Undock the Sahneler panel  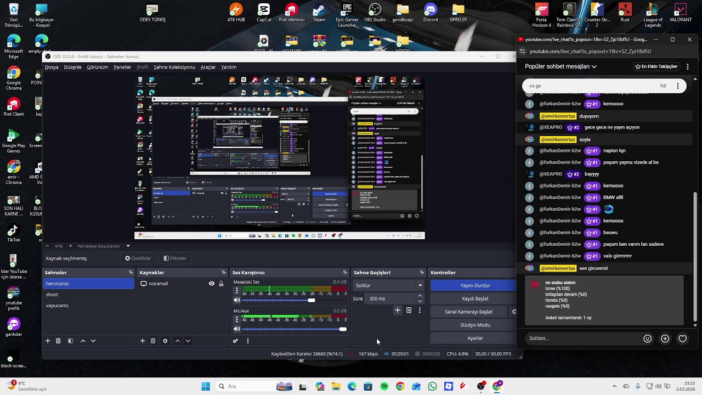click(x=131, y=272)
